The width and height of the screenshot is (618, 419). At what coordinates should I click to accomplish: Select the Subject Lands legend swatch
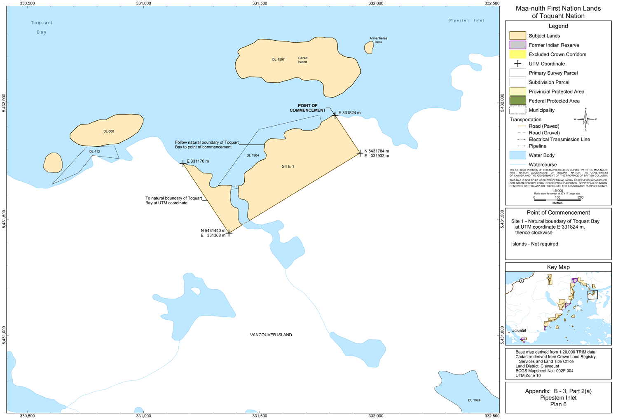pos(518,36)
